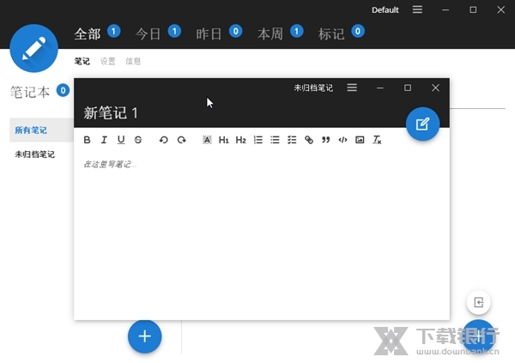Image resolution: width=515 pixels, height=363 pixels.
Task: Insert numbered list
Action: click(x=258, y=140)
